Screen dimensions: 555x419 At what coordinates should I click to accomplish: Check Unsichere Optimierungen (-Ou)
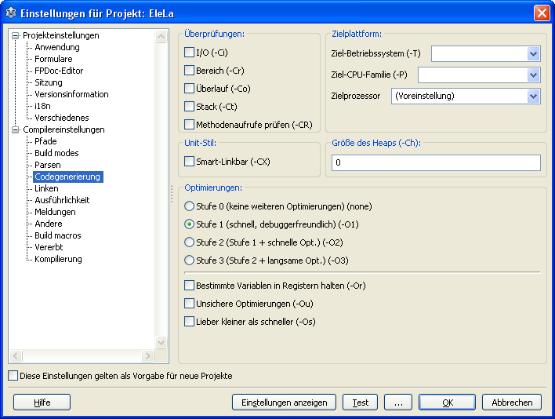tap(189, 303)
